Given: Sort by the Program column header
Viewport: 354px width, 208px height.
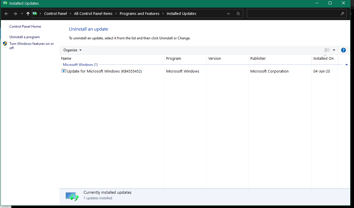Looking at the screenshot, I should tap(185, 58).
